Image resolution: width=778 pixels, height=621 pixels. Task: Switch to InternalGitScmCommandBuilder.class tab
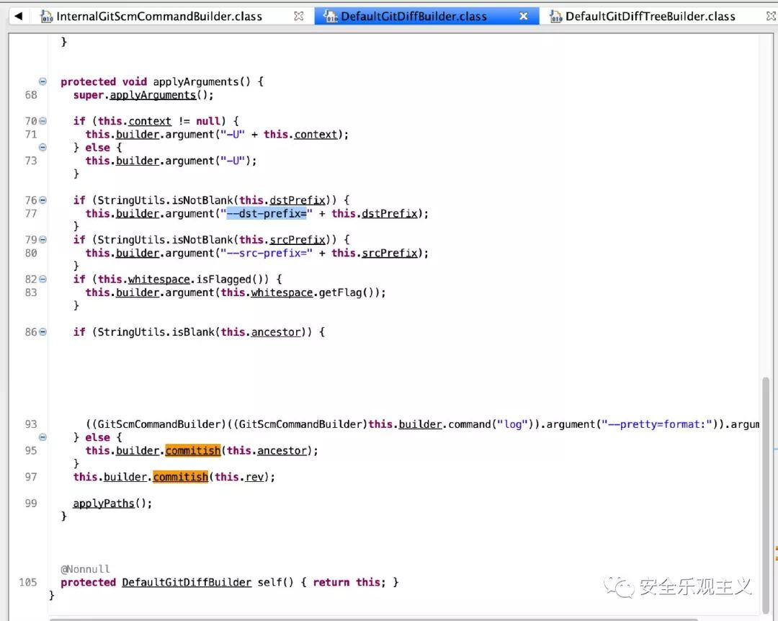(158, 17)
